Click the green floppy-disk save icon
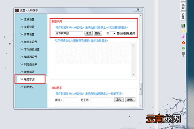This screenshot has height=129, width=194. pos(183,26)
